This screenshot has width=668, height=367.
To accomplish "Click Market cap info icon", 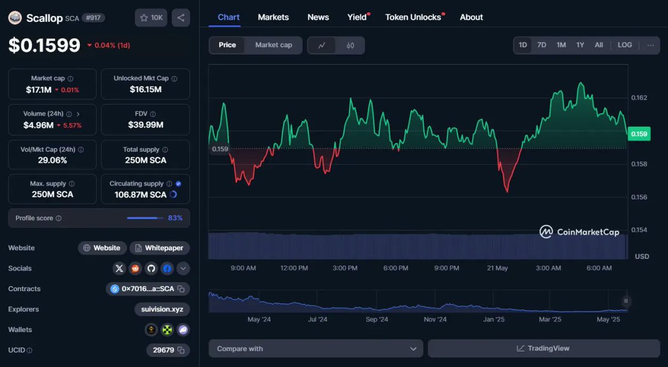I will coord(70,79).
